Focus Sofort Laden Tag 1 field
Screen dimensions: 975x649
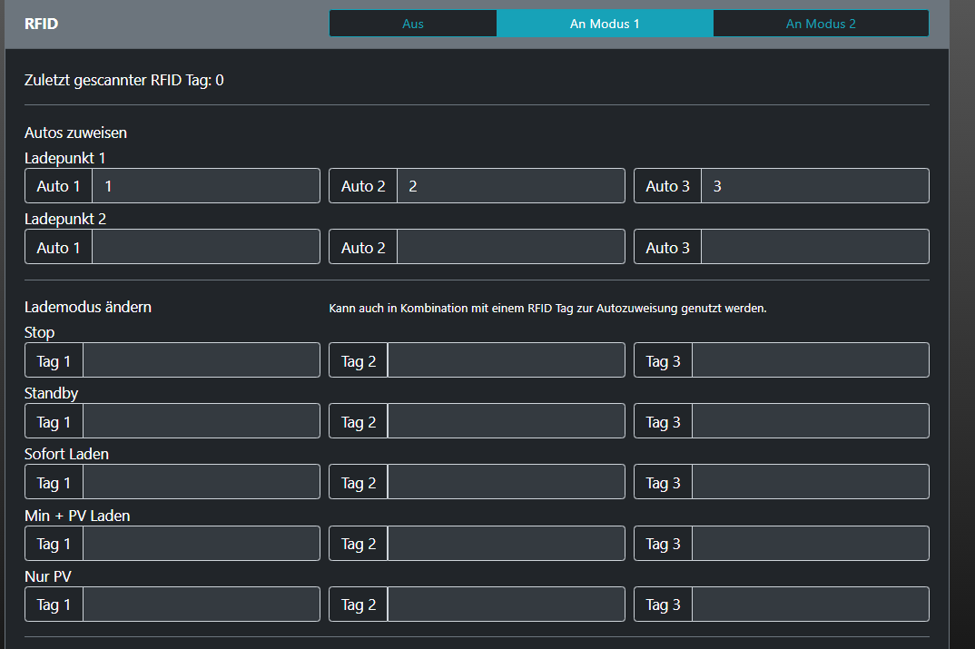tap(201, 482)
